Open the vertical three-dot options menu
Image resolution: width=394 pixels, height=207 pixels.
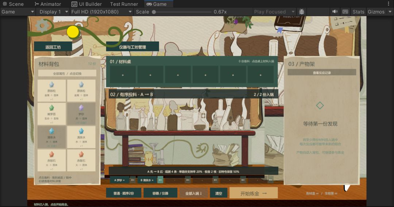[389, 4]
